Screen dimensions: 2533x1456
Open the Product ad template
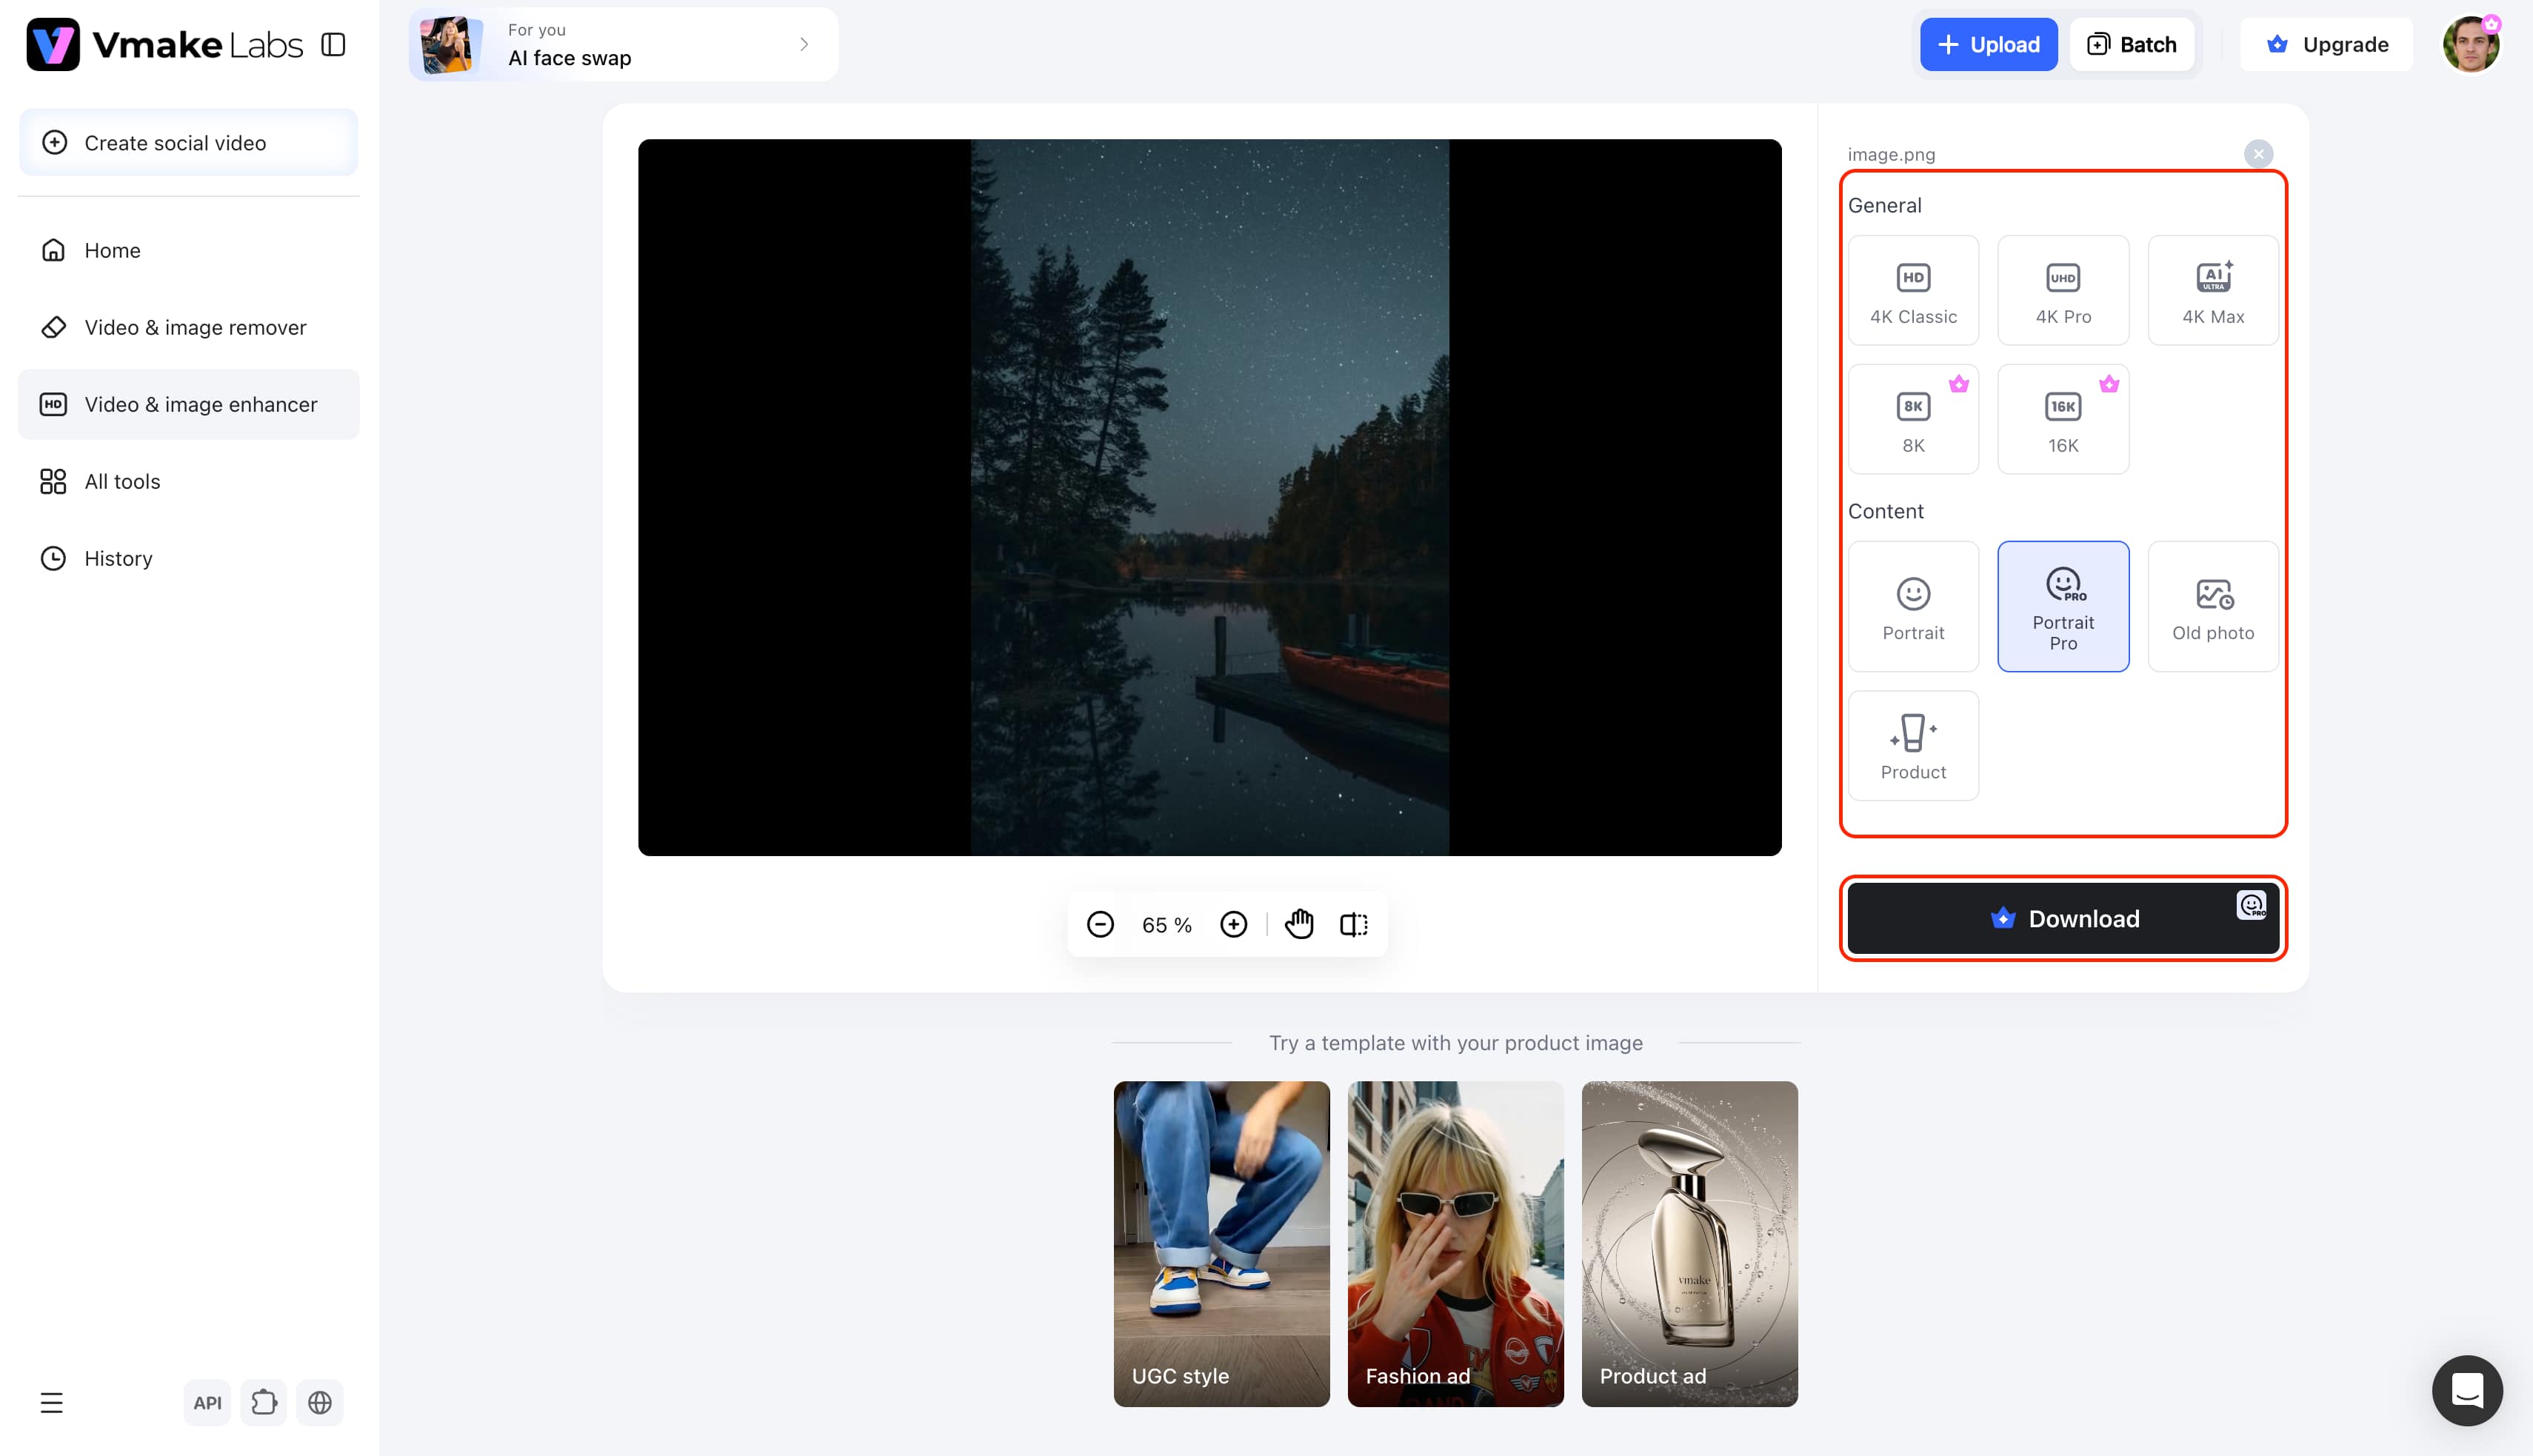1689,1244
